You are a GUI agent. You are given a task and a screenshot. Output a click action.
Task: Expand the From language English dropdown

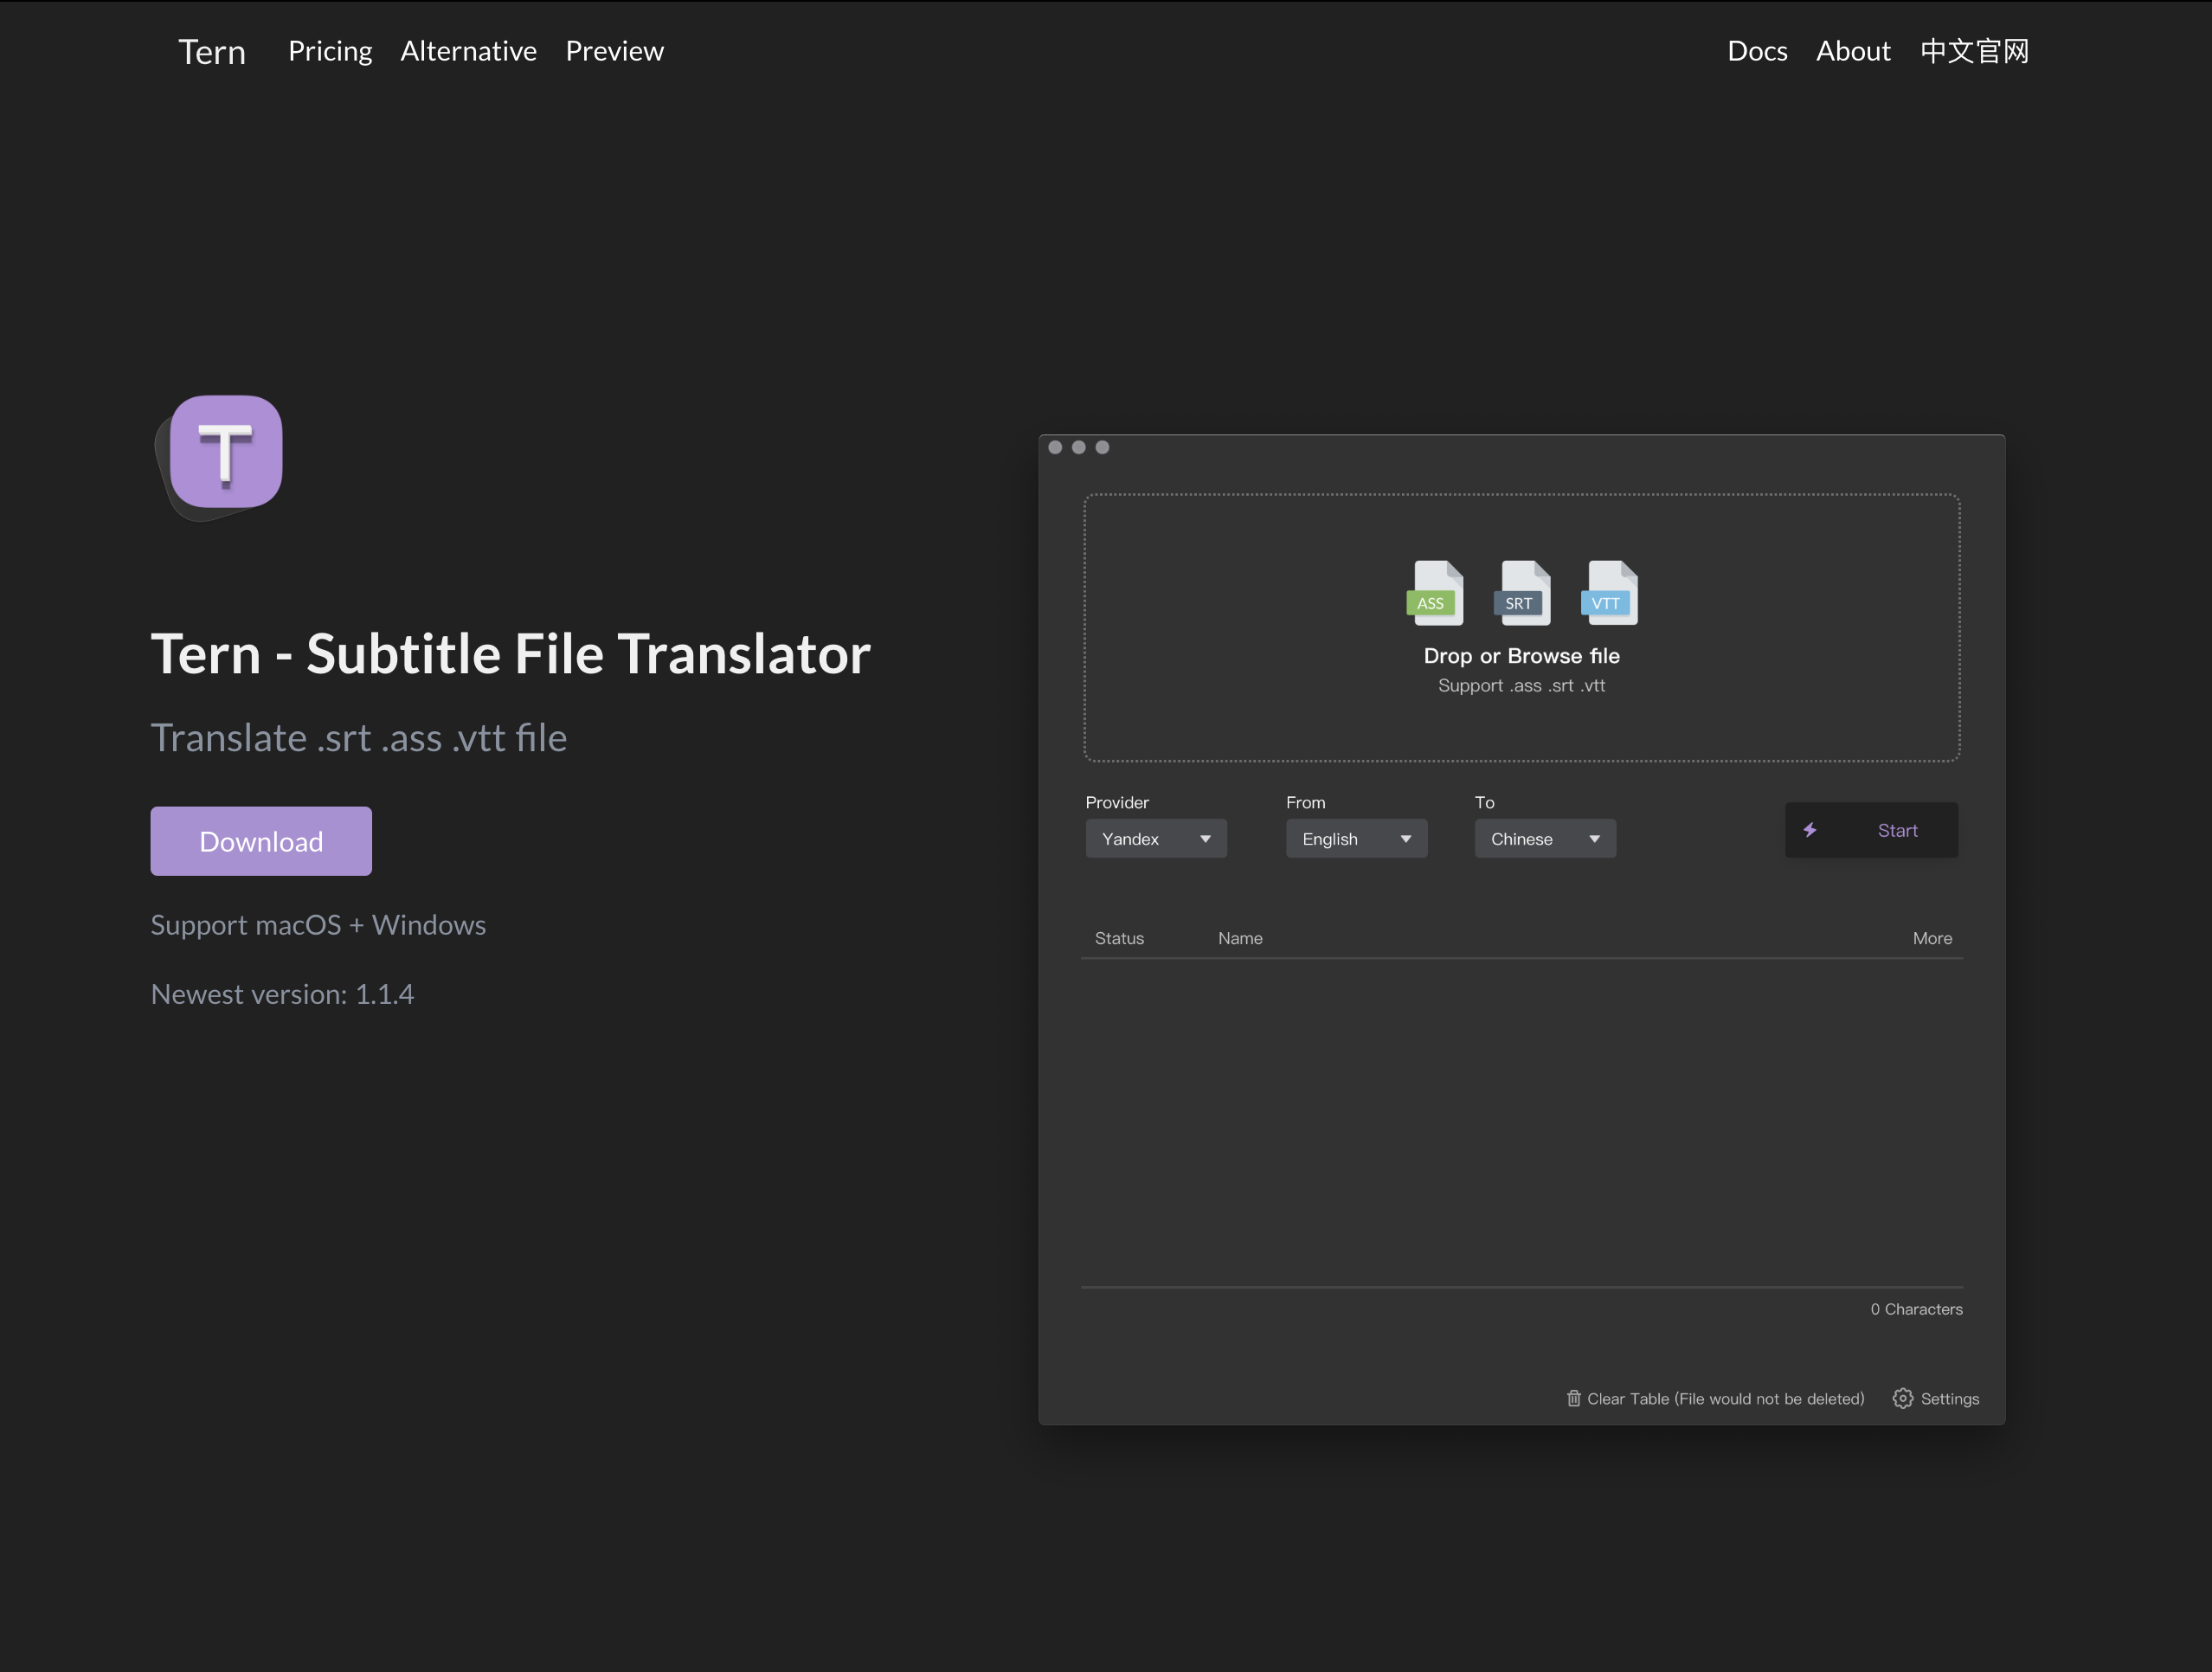pyautogui.click(x=1355, y=839)
